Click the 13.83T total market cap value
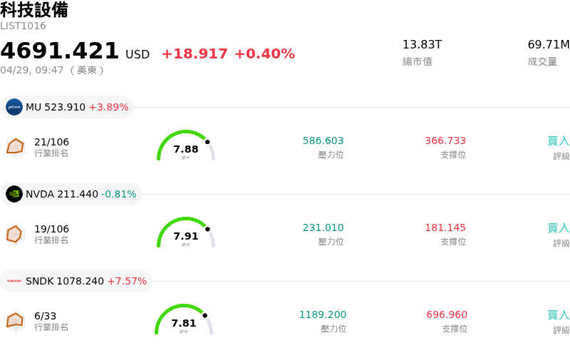This screenshot has width=570, height=348. pyautogui.click(x=422, y=45)
